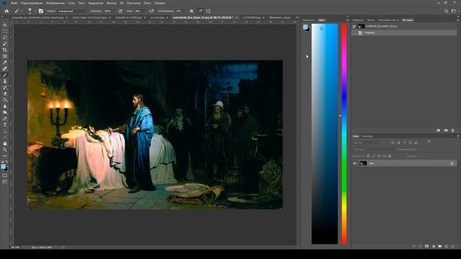This screenshot has width=461, height=259.
Task: Open smoothing options gear icon
Action: pos(192,12)
